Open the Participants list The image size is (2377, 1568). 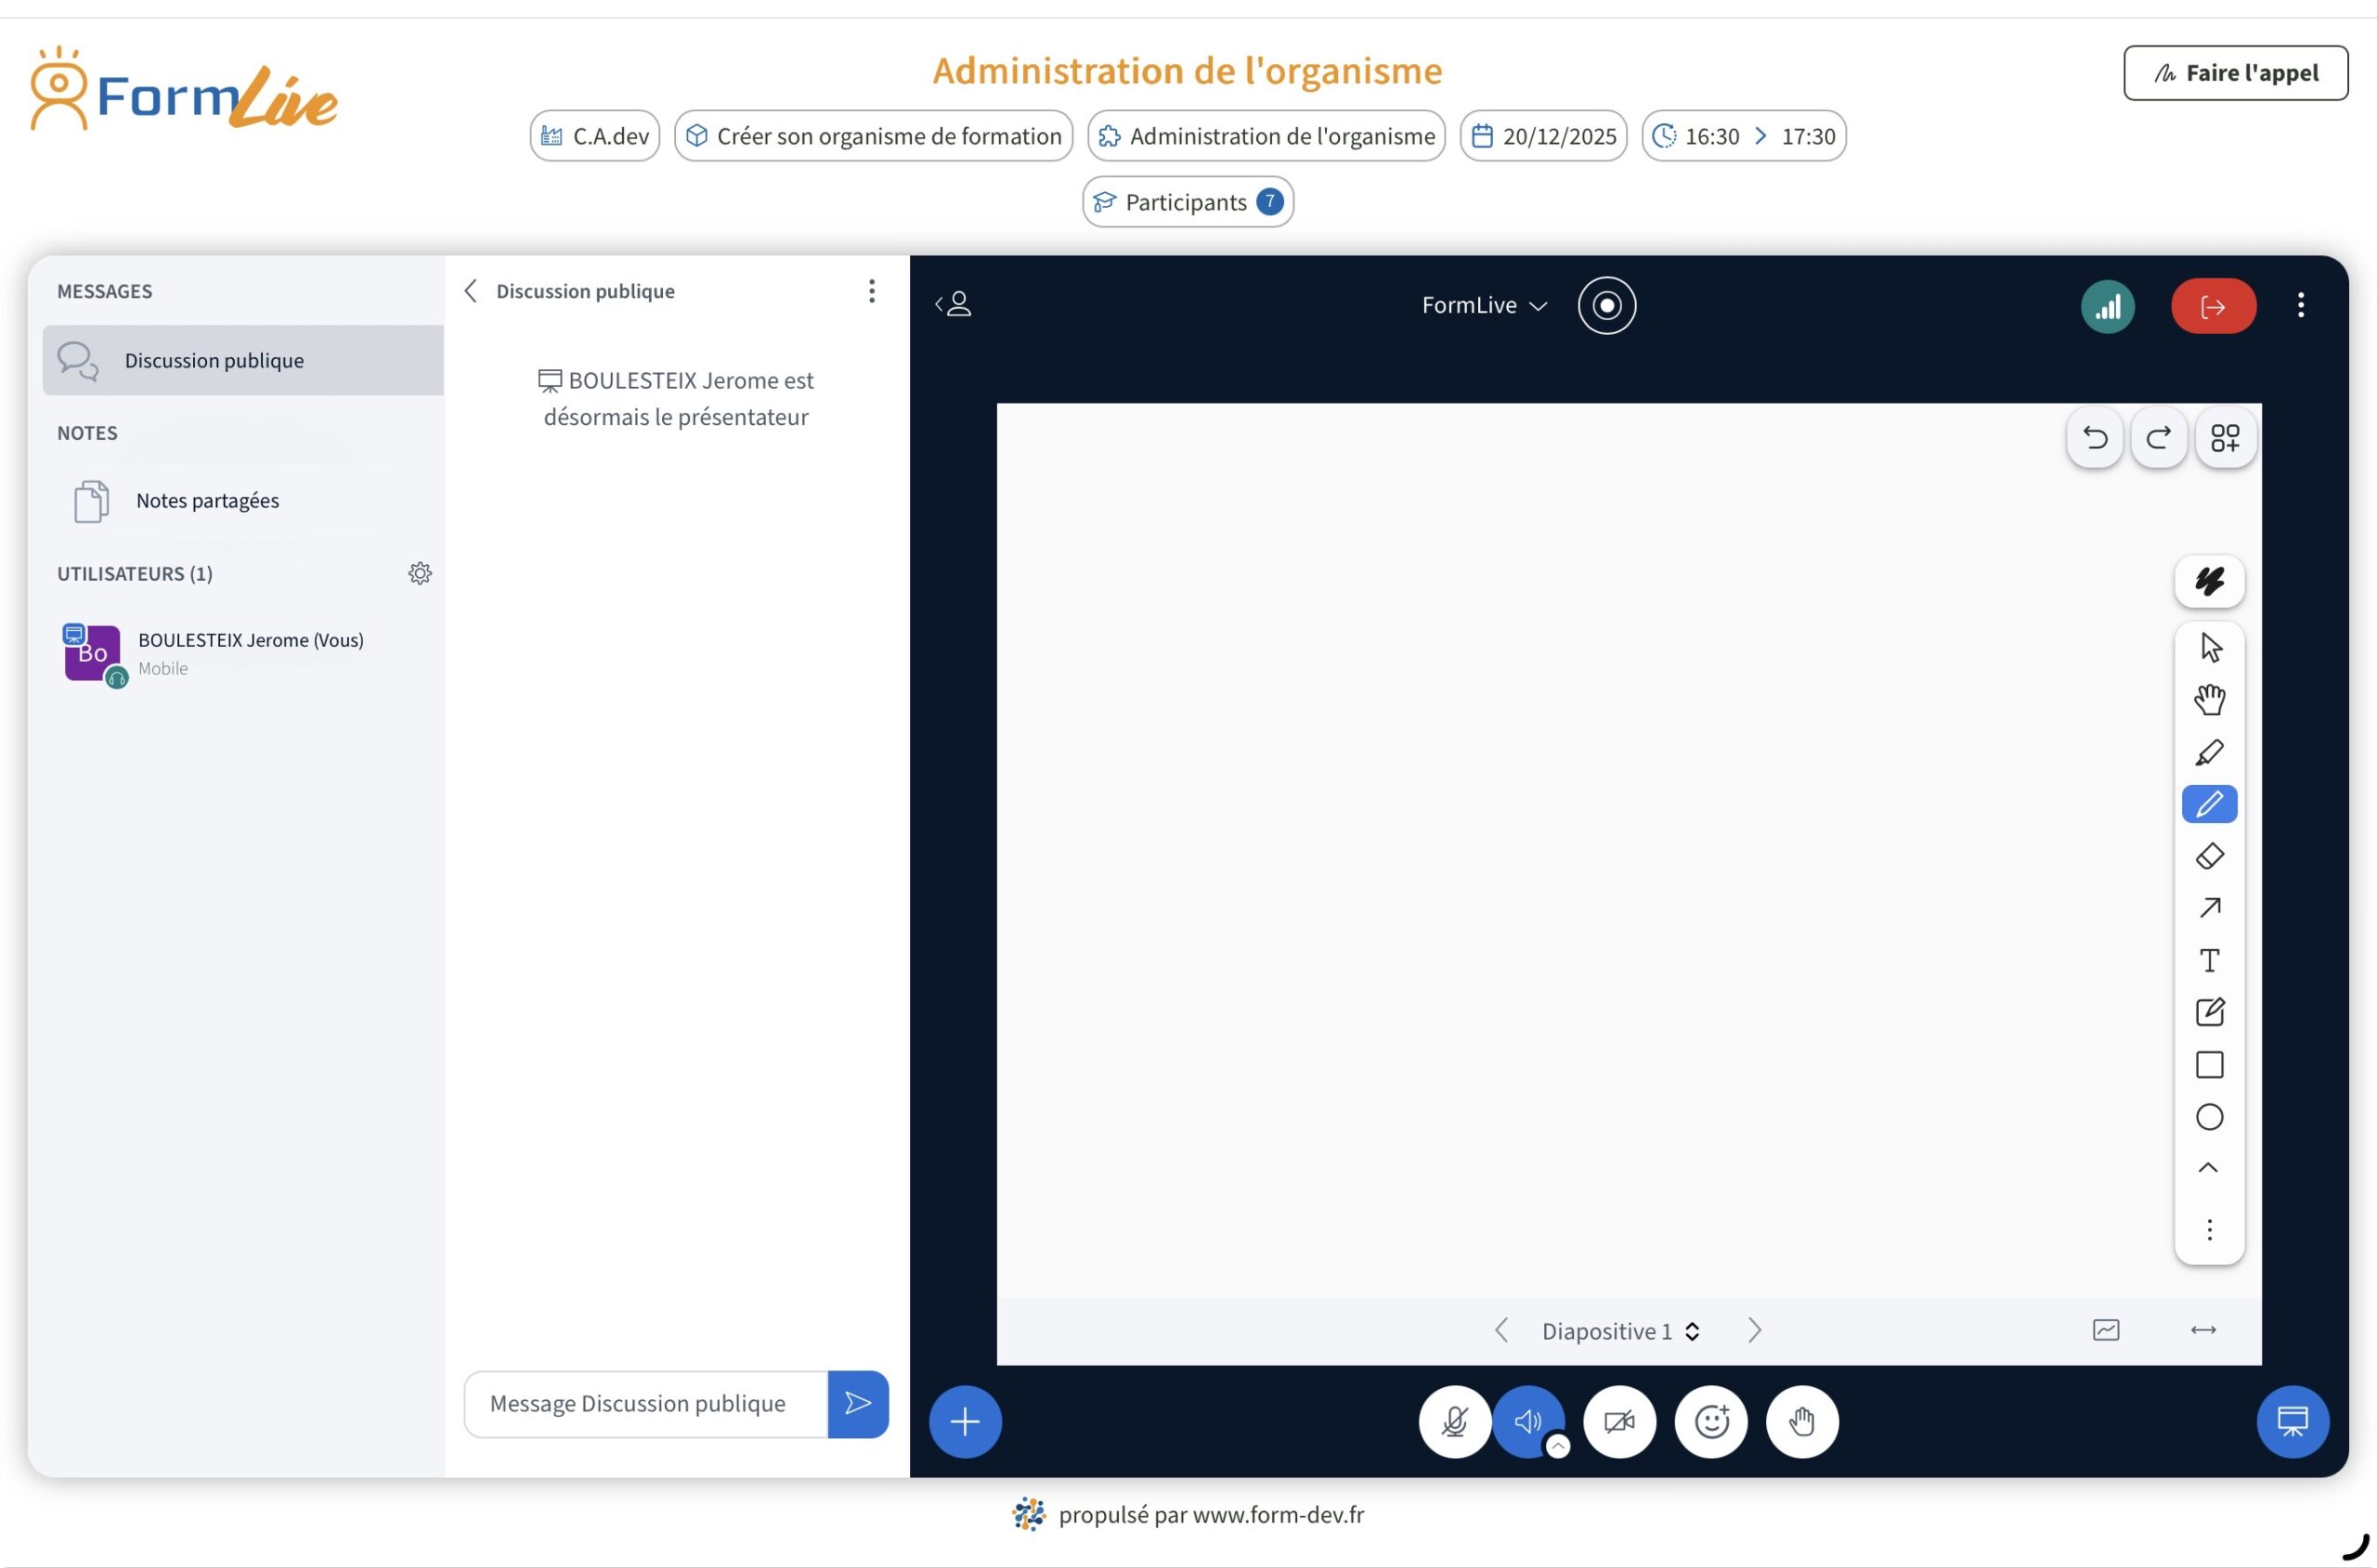point(1187,201)
